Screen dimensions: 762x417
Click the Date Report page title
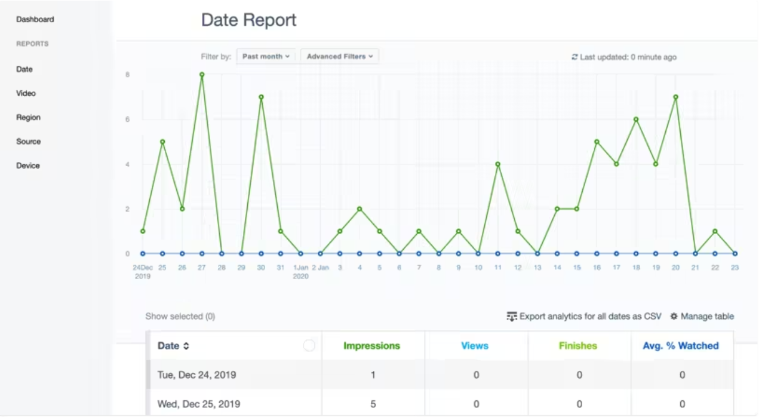249,20
